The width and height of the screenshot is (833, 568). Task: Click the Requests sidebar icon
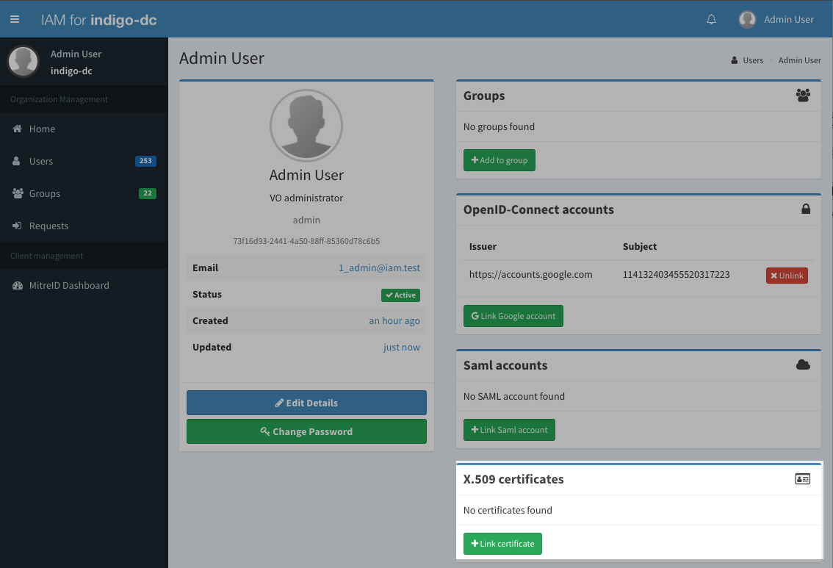coord(16,226)
